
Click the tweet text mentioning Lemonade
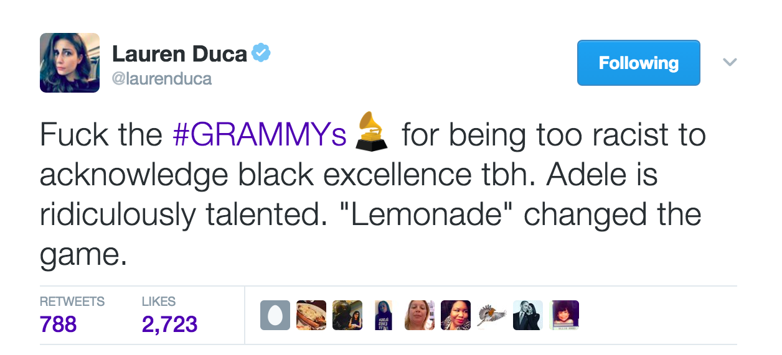click(372, 194)
